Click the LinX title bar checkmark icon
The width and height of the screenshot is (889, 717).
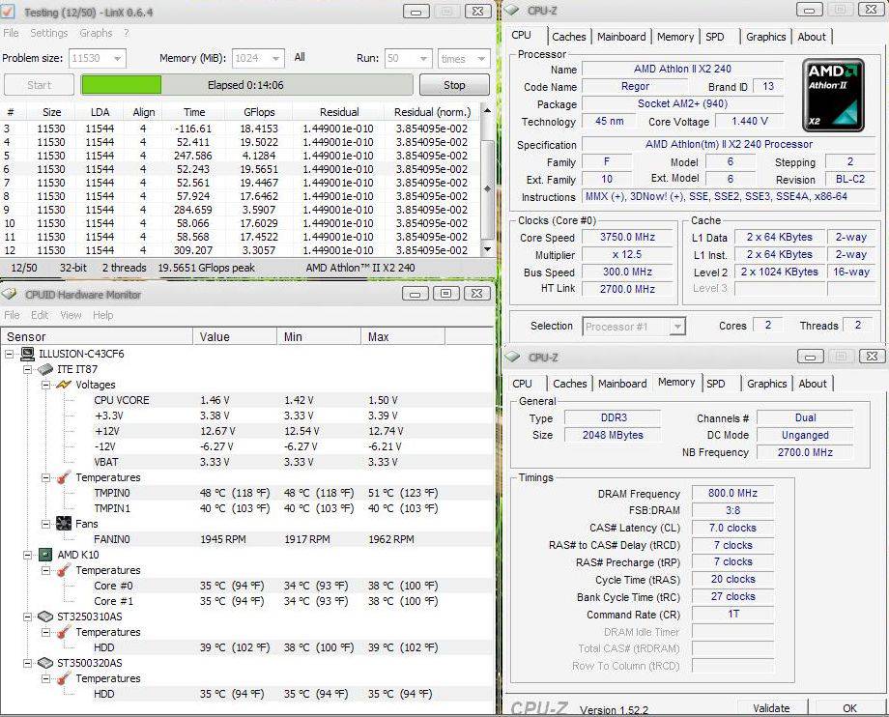point(9,12)
